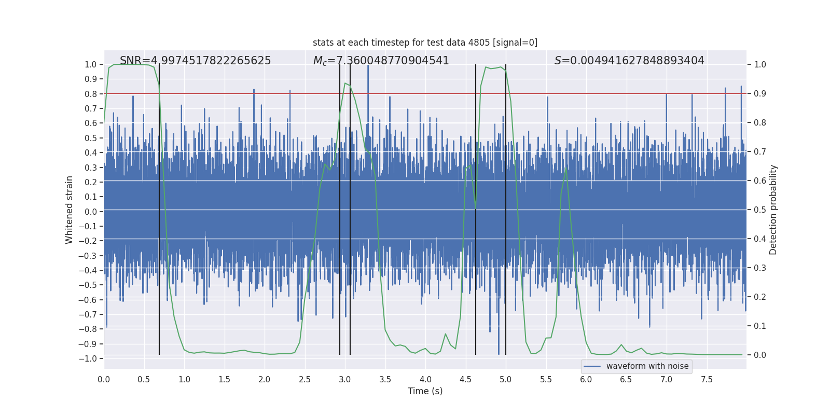This screenshot has height=415, width=830.
Task: Click the 0.0 tick on the time axis
Action: click(x=104, y=379)
